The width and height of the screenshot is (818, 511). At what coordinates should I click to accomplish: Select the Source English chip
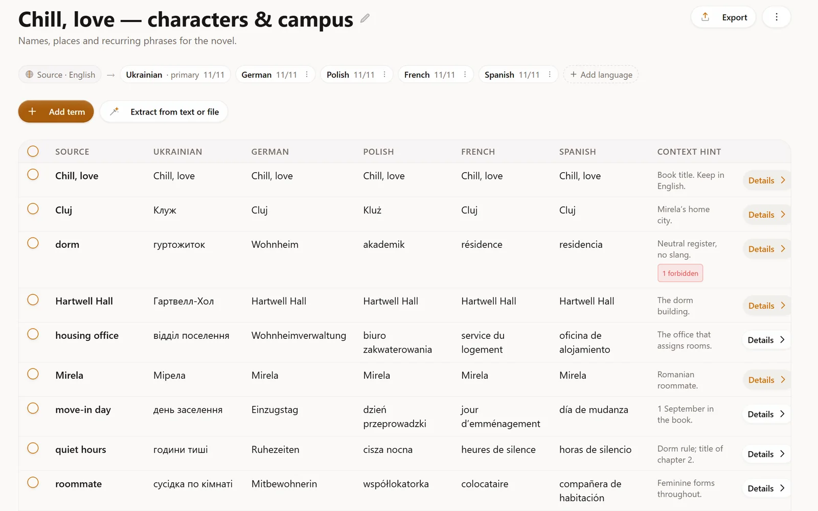pyautogui.click(x=60, y=75)
